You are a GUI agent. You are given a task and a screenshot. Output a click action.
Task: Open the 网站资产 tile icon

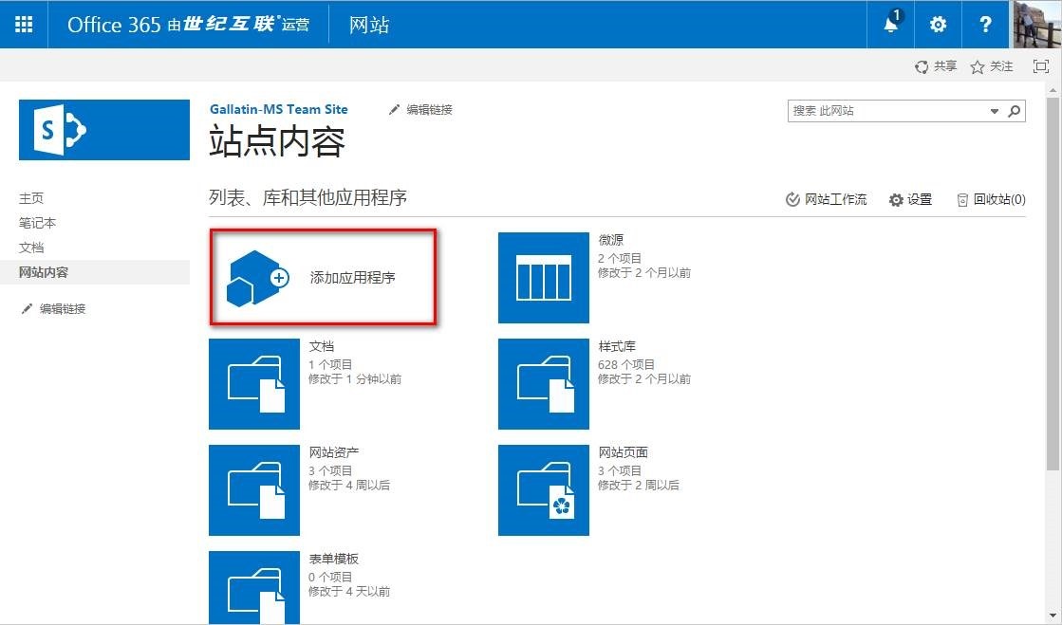pyautogui.click(x=254, y=490)
